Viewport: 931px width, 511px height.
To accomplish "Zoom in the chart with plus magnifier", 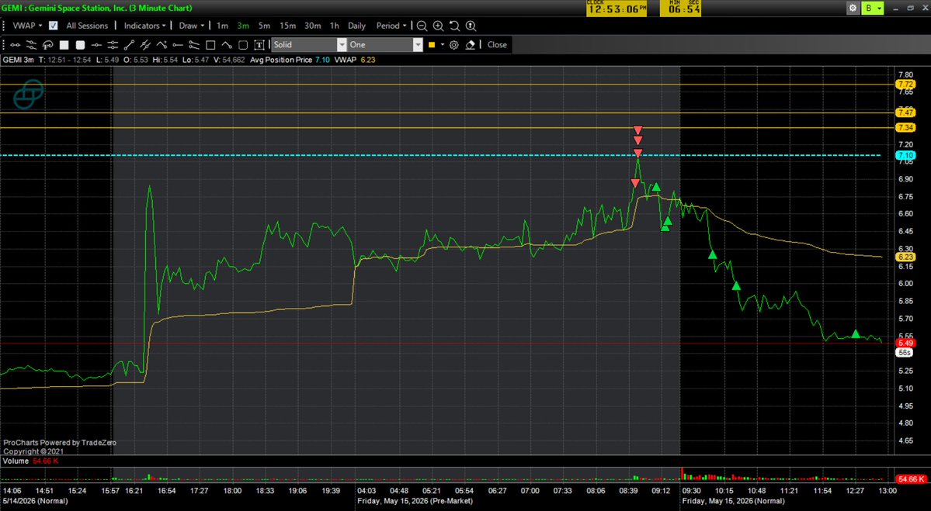I will pos(438,26).
